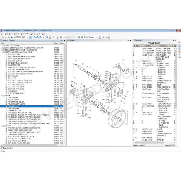
Task: Open the Search menu
Action: [x=17, y=34]
